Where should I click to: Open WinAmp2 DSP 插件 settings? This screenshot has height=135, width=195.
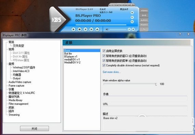pos(24,67)
